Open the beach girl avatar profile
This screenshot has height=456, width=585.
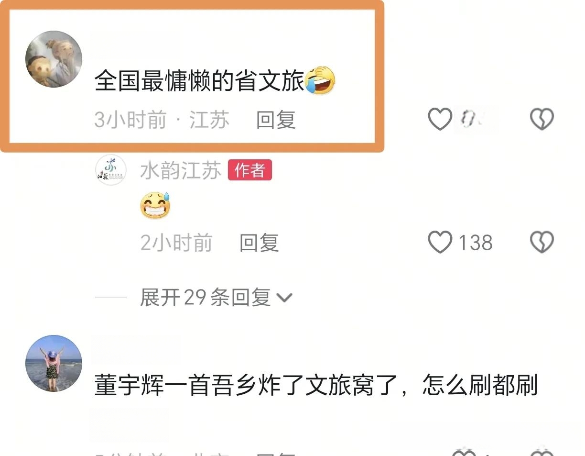click(x=54, y=364)
